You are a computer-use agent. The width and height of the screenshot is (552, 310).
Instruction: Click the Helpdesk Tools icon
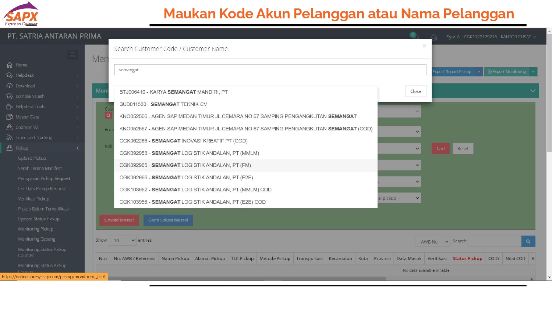click(10, 107)
